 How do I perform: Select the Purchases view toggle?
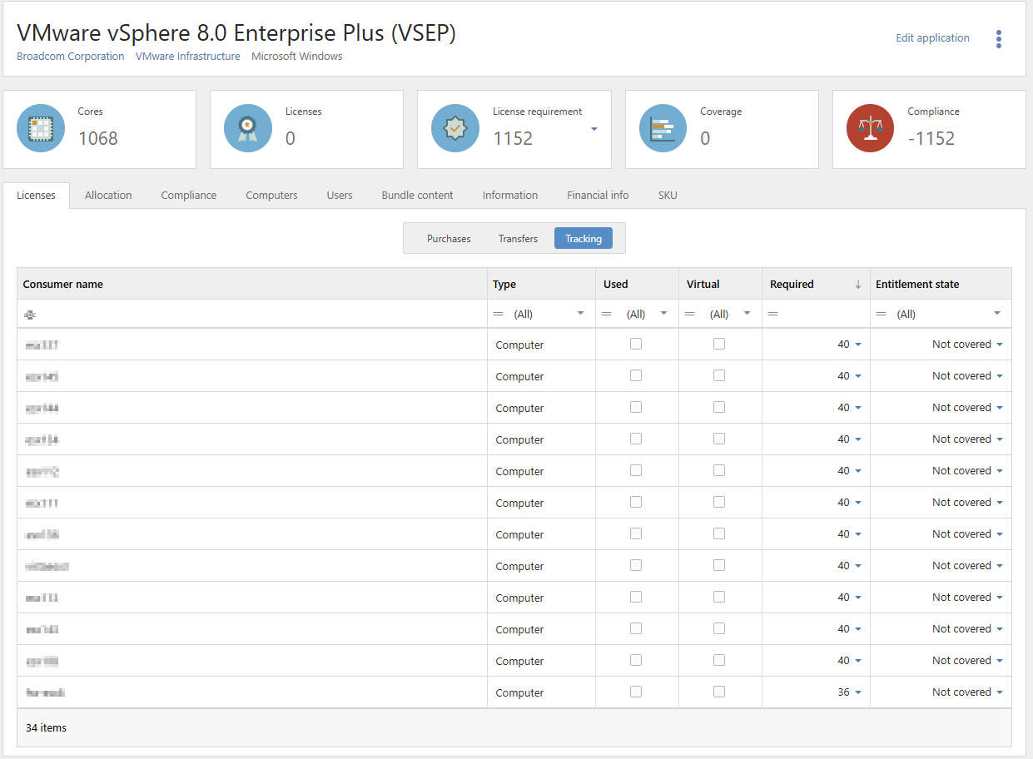tap(449, 238)
